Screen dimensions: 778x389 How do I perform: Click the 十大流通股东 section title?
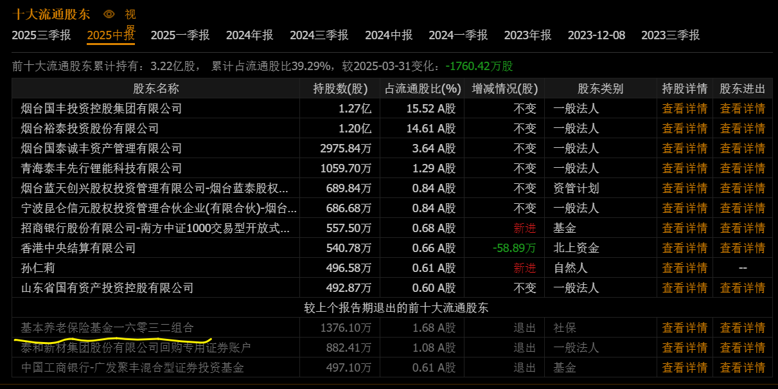click(x=51, y=14)
